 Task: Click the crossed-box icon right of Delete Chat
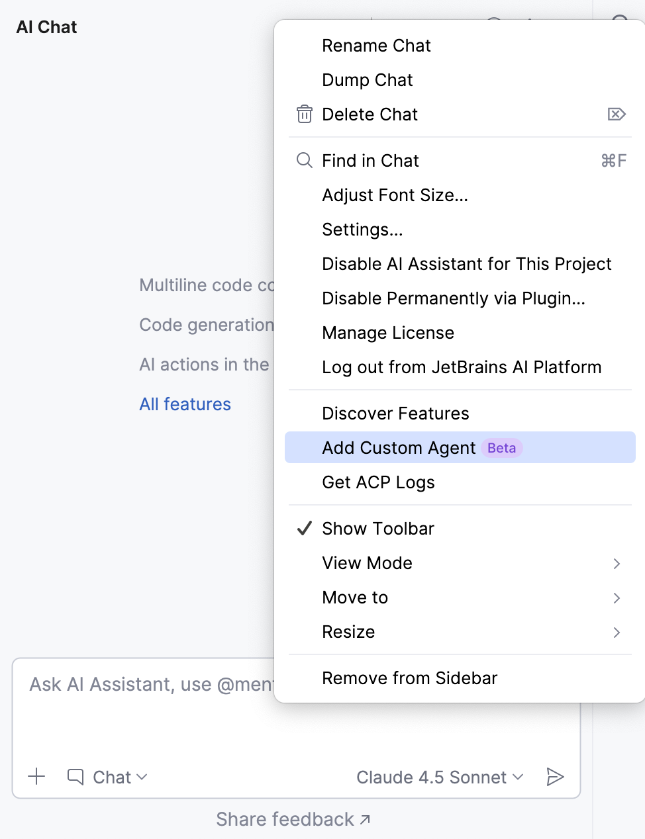(617, 114)
